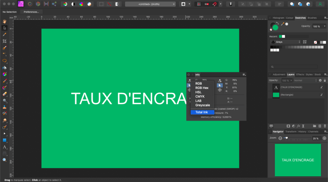Switch to the Photo Persona icon
The height and width of the screenshot is (182, 328).
21,4
